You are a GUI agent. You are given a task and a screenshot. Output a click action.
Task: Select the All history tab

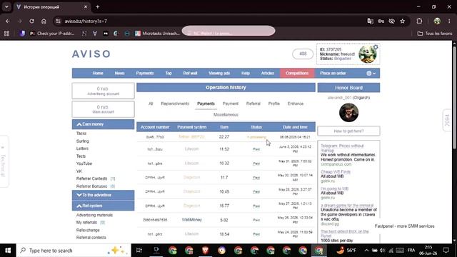tap(151, 104)
